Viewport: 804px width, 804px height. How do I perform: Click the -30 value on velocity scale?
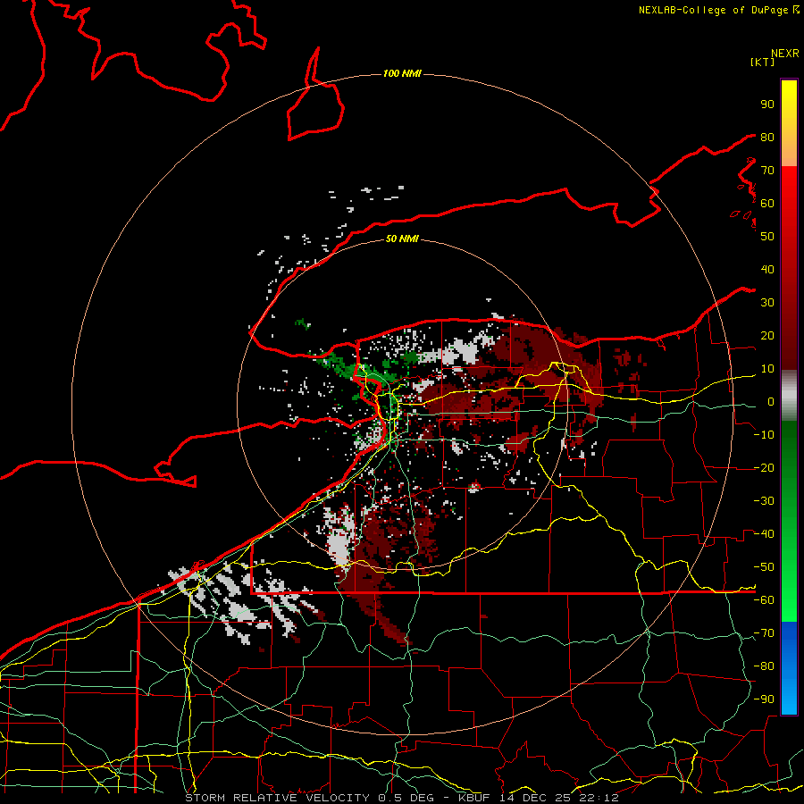[764, 501]
